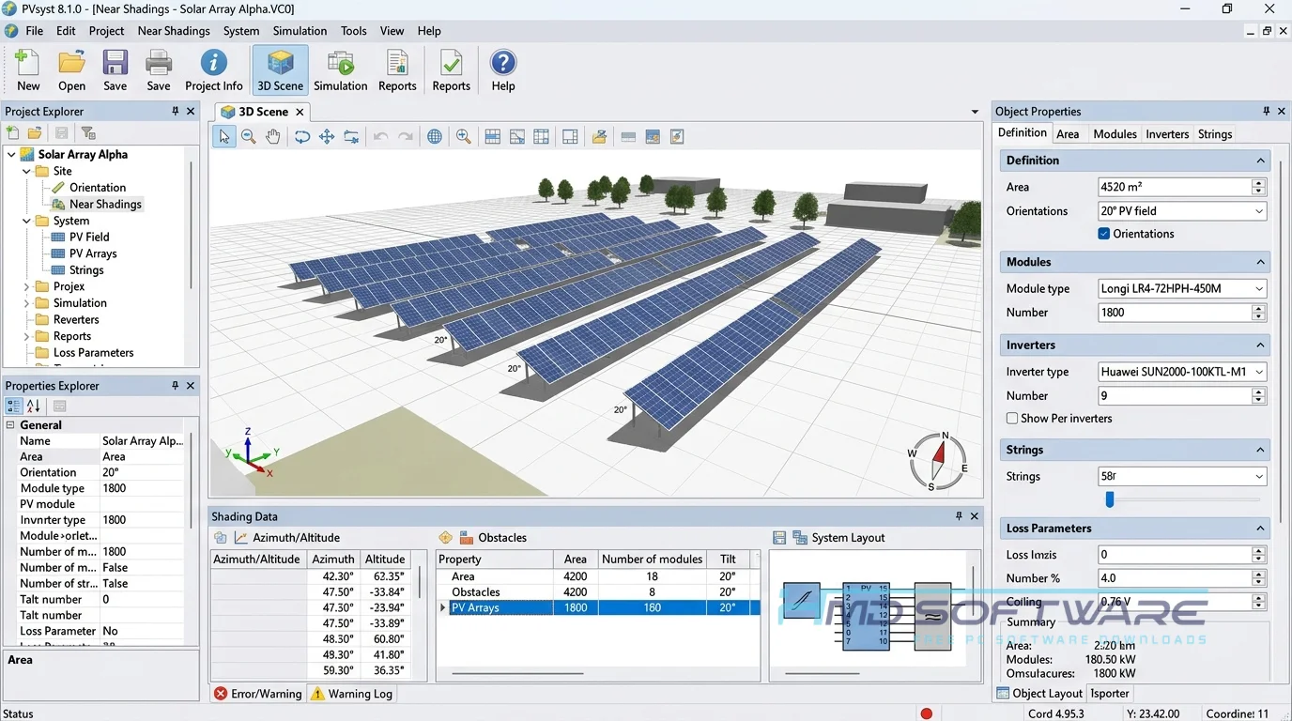Choose the four-arrow move tool
Image resolution: width=1292 pixels, height=721 pixels.
tap(327, 136)
